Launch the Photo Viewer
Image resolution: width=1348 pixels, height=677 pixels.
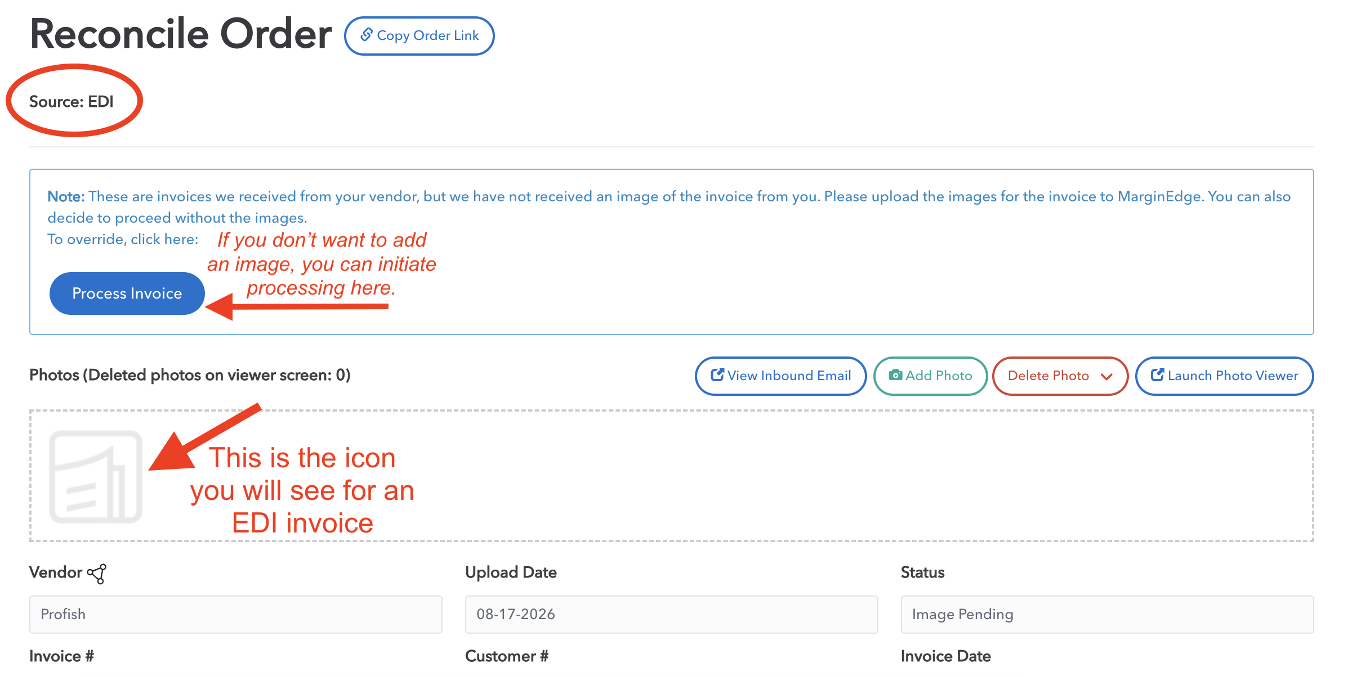tap(1224, 376)
